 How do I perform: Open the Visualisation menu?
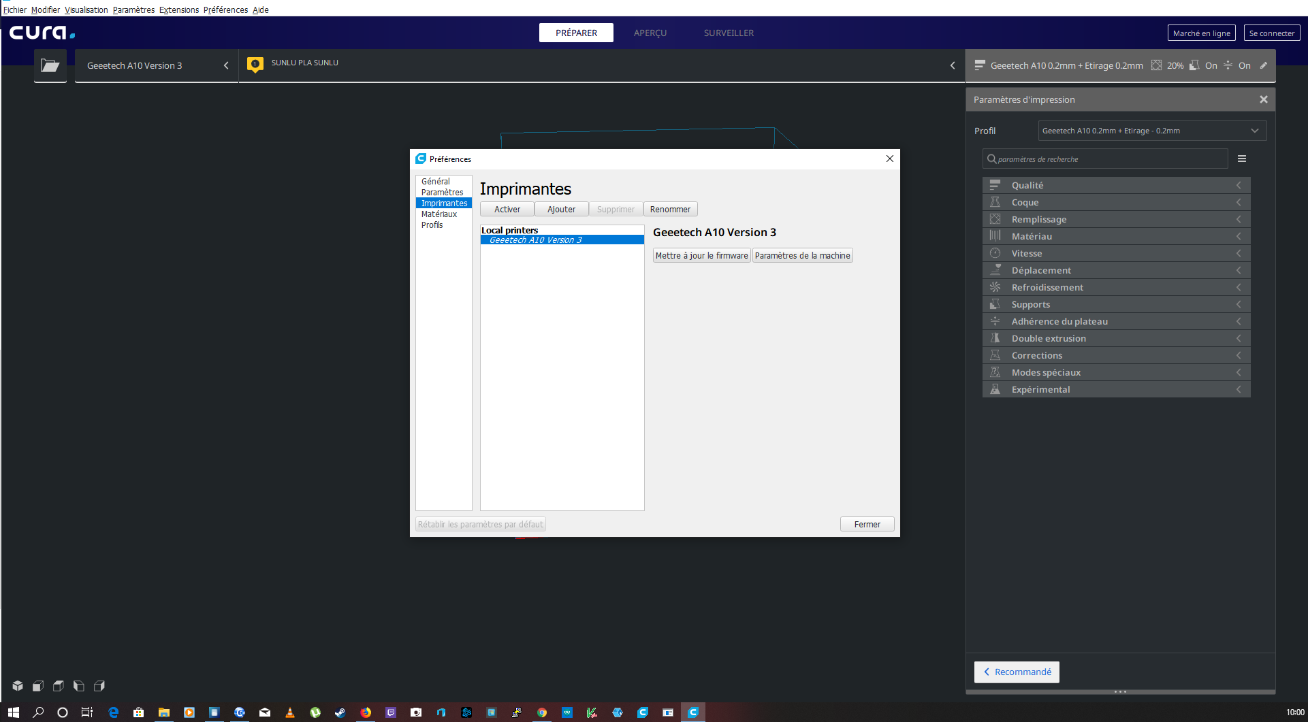[x=86, y=10]
